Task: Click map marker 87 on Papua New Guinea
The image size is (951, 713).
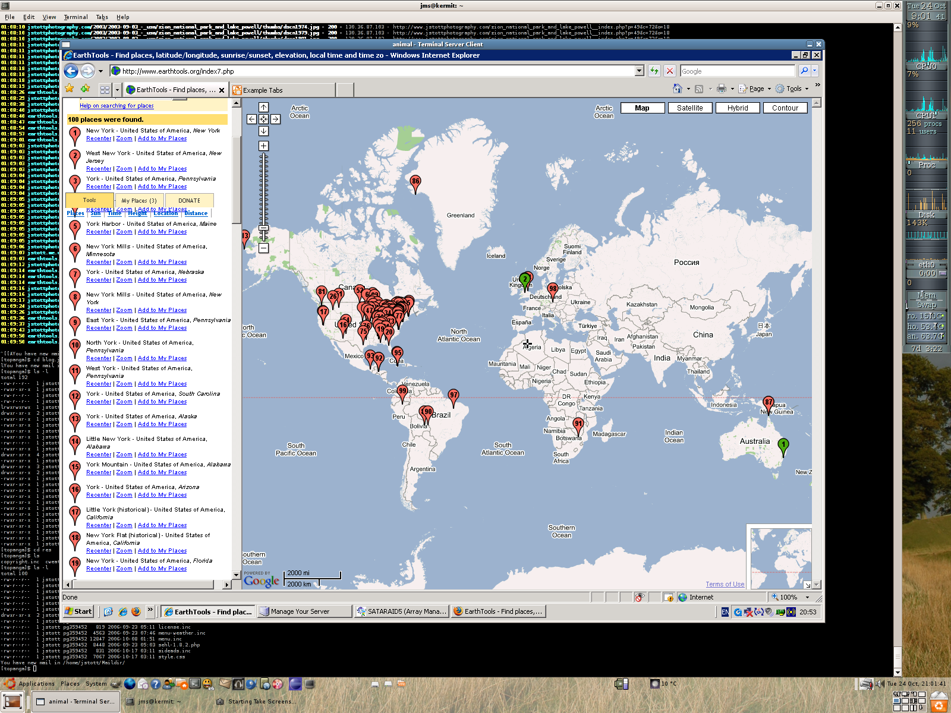Action: click(769, 404)
